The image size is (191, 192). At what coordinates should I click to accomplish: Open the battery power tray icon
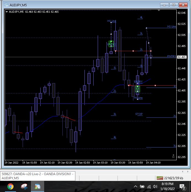pyautogui.click(x=142, y=186)
